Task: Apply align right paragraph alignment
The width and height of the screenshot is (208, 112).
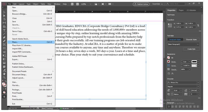Action: (176, 107)
